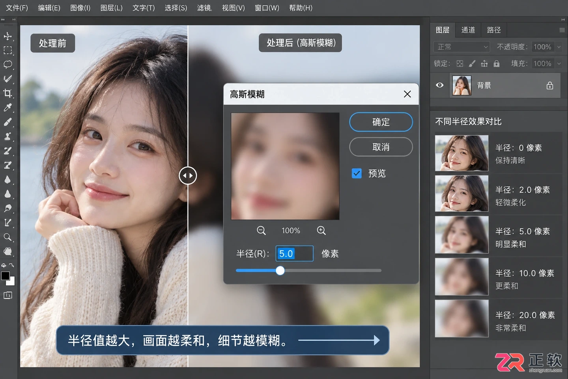Open the 正常 blend mode dropdown

click(x=461, y=47)
